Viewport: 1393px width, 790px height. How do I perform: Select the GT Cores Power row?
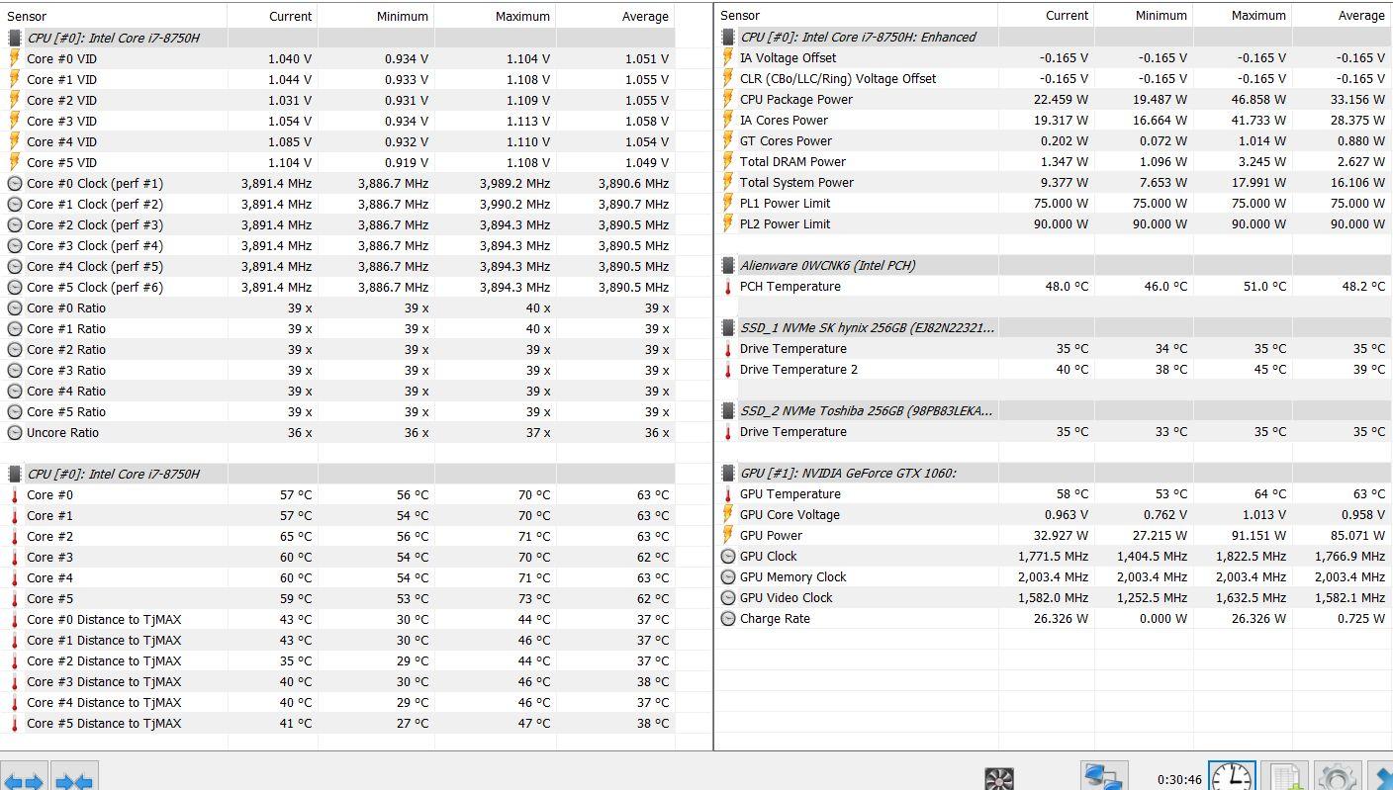(x=1054, y=140)
